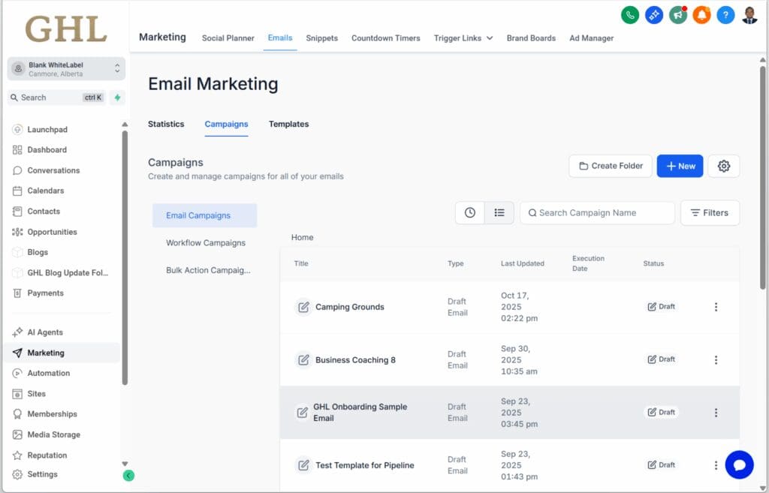Select the Opportunities icon in the sidebar

(17, 232)
